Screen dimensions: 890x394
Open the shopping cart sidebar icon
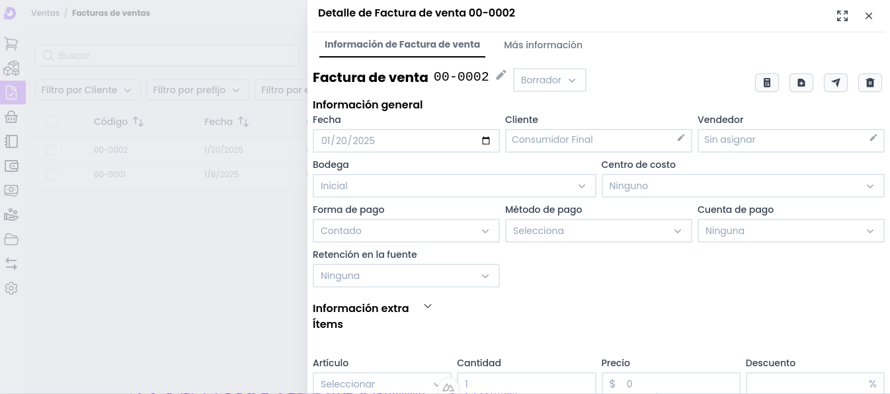pyautogui.click(x=11, y=44)
